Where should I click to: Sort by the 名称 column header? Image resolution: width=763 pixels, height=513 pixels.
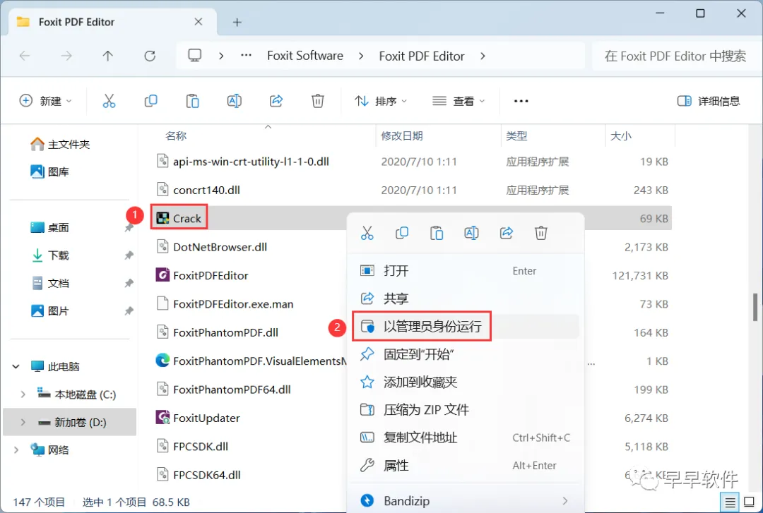tap(176, 135)
